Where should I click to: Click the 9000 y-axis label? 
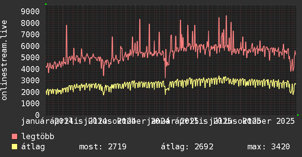click(30, 11)
